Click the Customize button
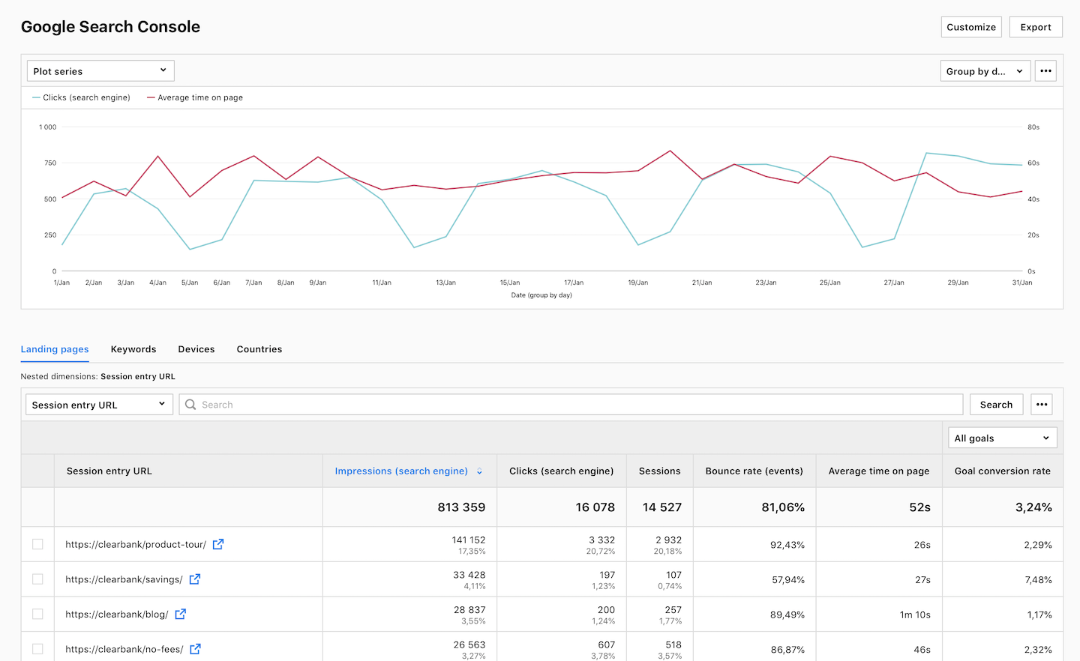 tap(971, 27)
